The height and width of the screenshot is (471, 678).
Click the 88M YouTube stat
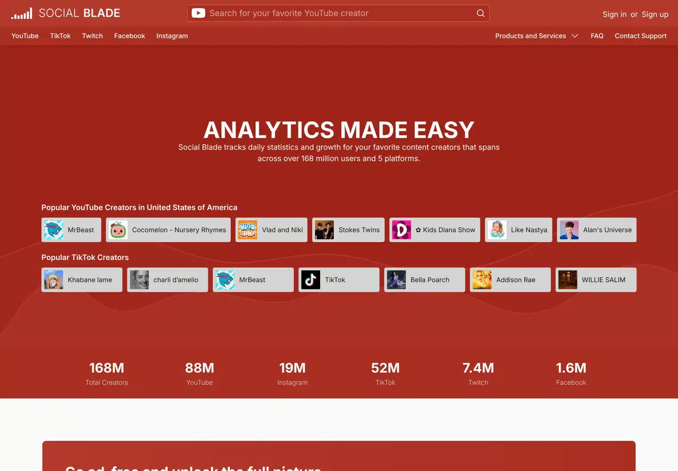(200, 374)
